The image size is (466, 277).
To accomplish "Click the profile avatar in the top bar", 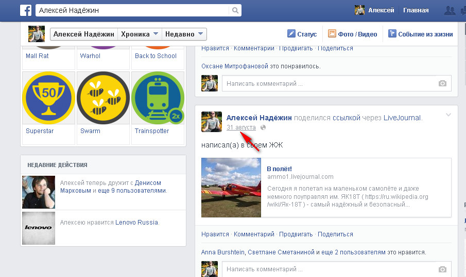I will pyautogui.click(x=359, y=10).
